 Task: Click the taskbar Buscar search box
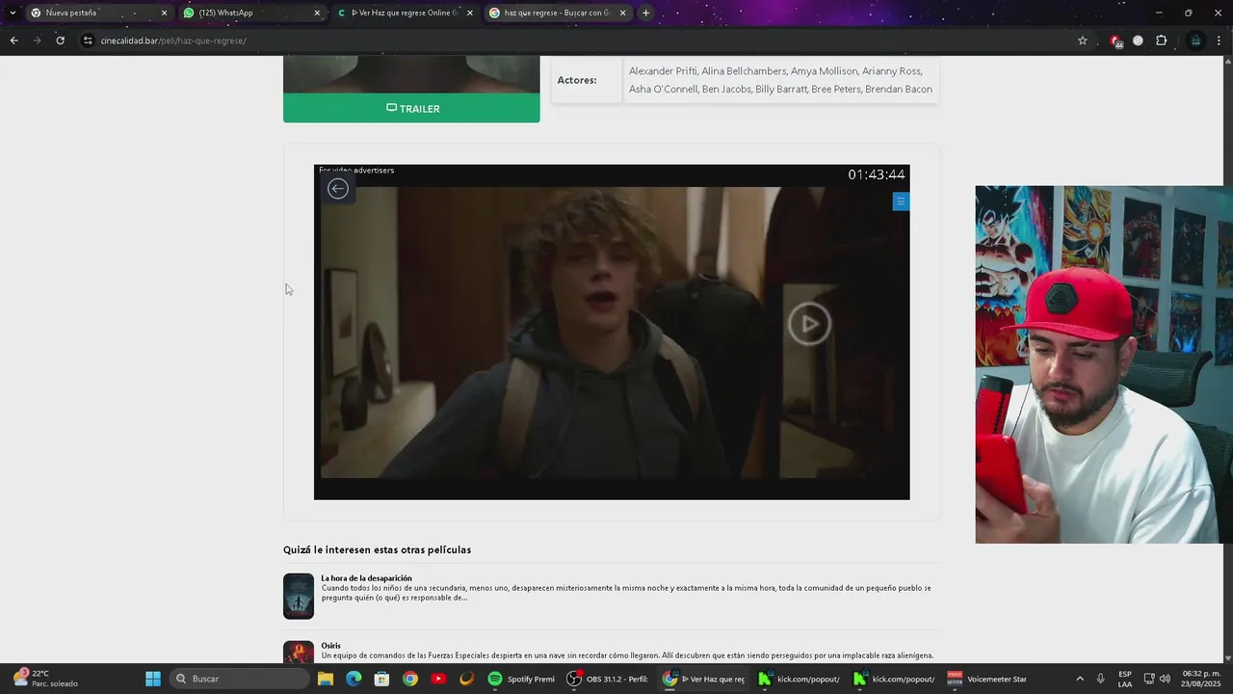pyautogui.click(x=240, y=679)
